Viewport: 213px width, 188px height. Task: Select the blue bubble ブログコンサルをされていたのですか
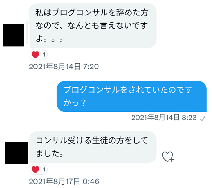(x=131, y=96)
